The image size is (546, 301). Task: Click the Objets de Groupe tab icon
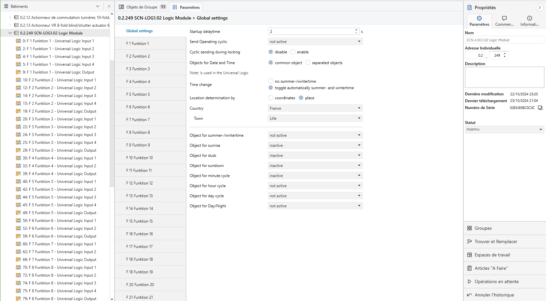click(121, 7)
